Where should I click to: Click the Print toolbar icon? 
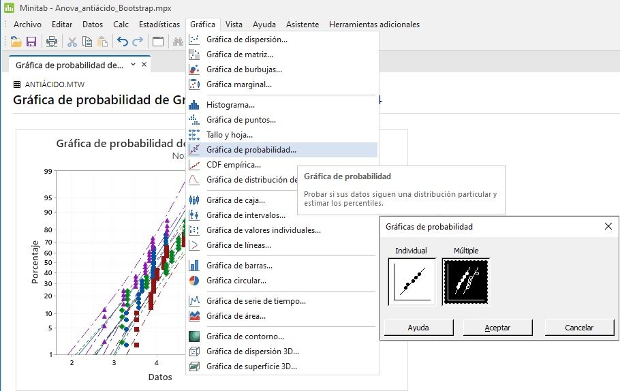point(52,42)
